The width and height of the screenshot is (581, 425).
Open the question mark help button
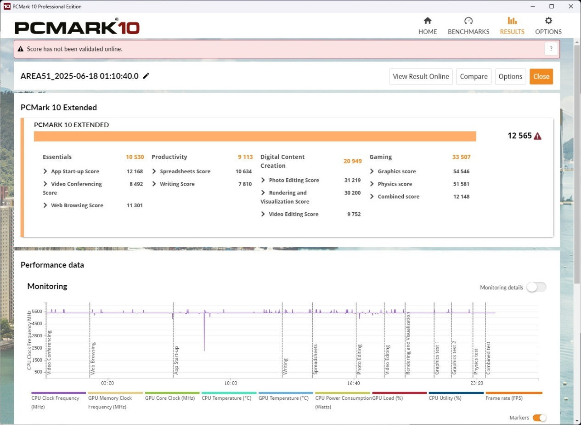coord(551,49)
